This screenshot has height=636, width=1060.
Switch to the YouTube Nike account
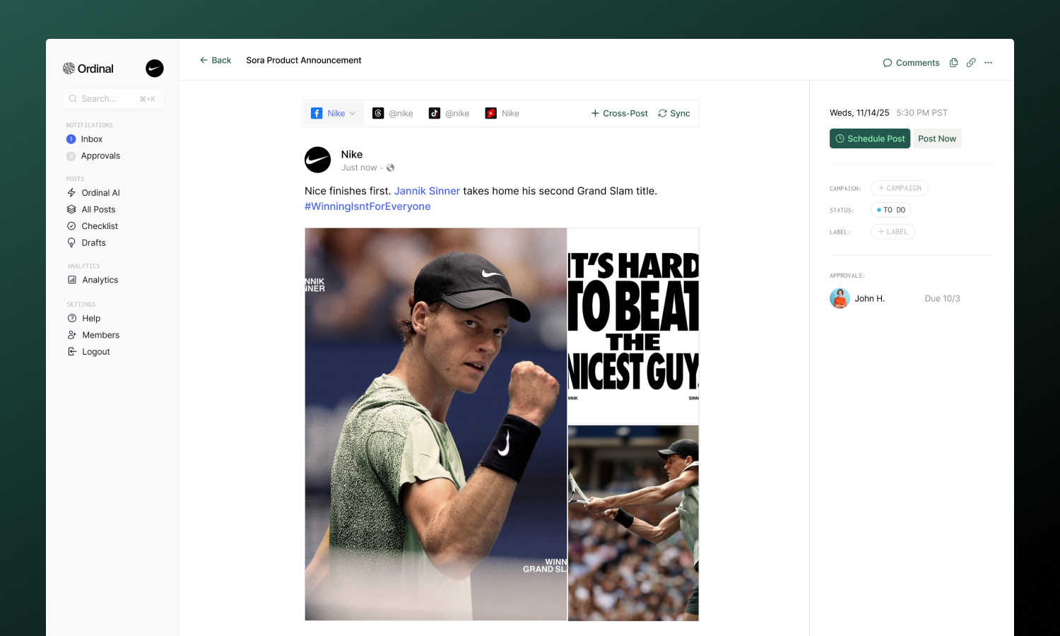pyautogui.click(x=502, y=113)
